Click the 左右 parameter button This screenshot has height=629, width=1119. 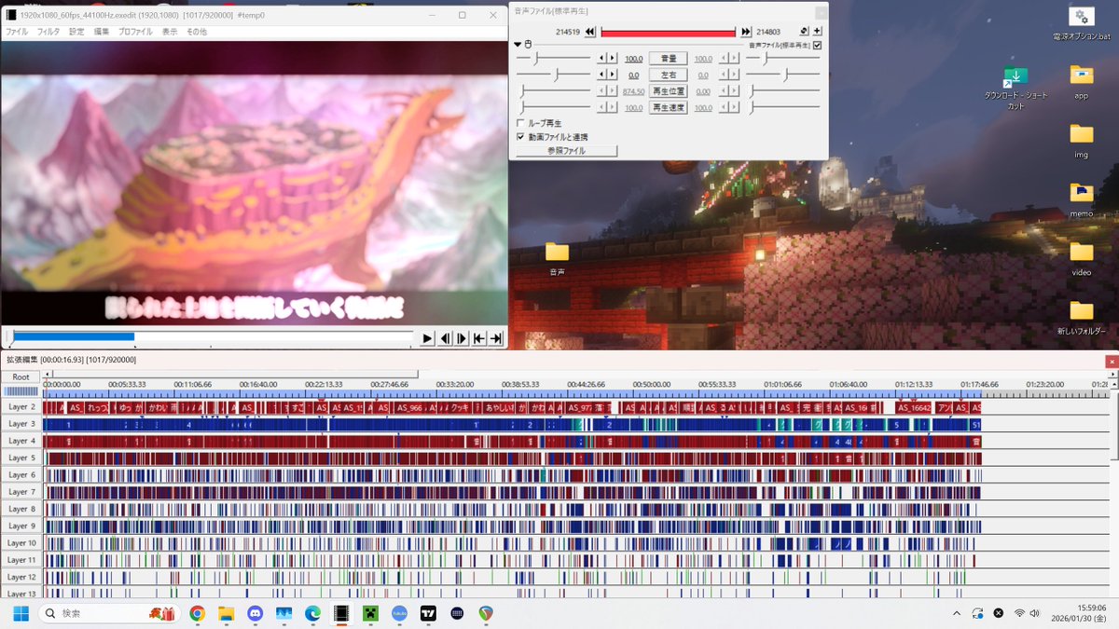(668, 75)
